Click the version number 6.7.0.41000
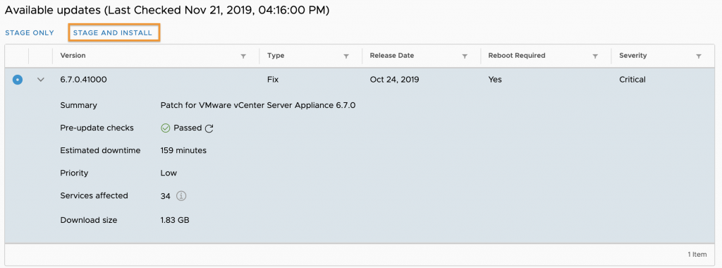The height and width of the screenshot is (268, 722). tap(83, 80)
